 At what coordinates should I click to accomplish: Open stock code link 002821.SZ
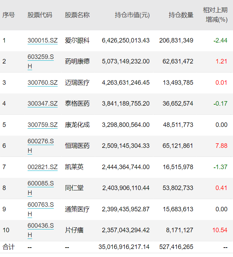43,167
